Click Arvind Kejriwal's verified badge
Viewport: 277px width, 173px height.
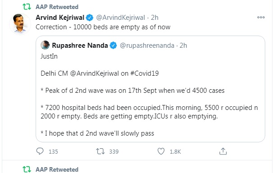(90, 18)
